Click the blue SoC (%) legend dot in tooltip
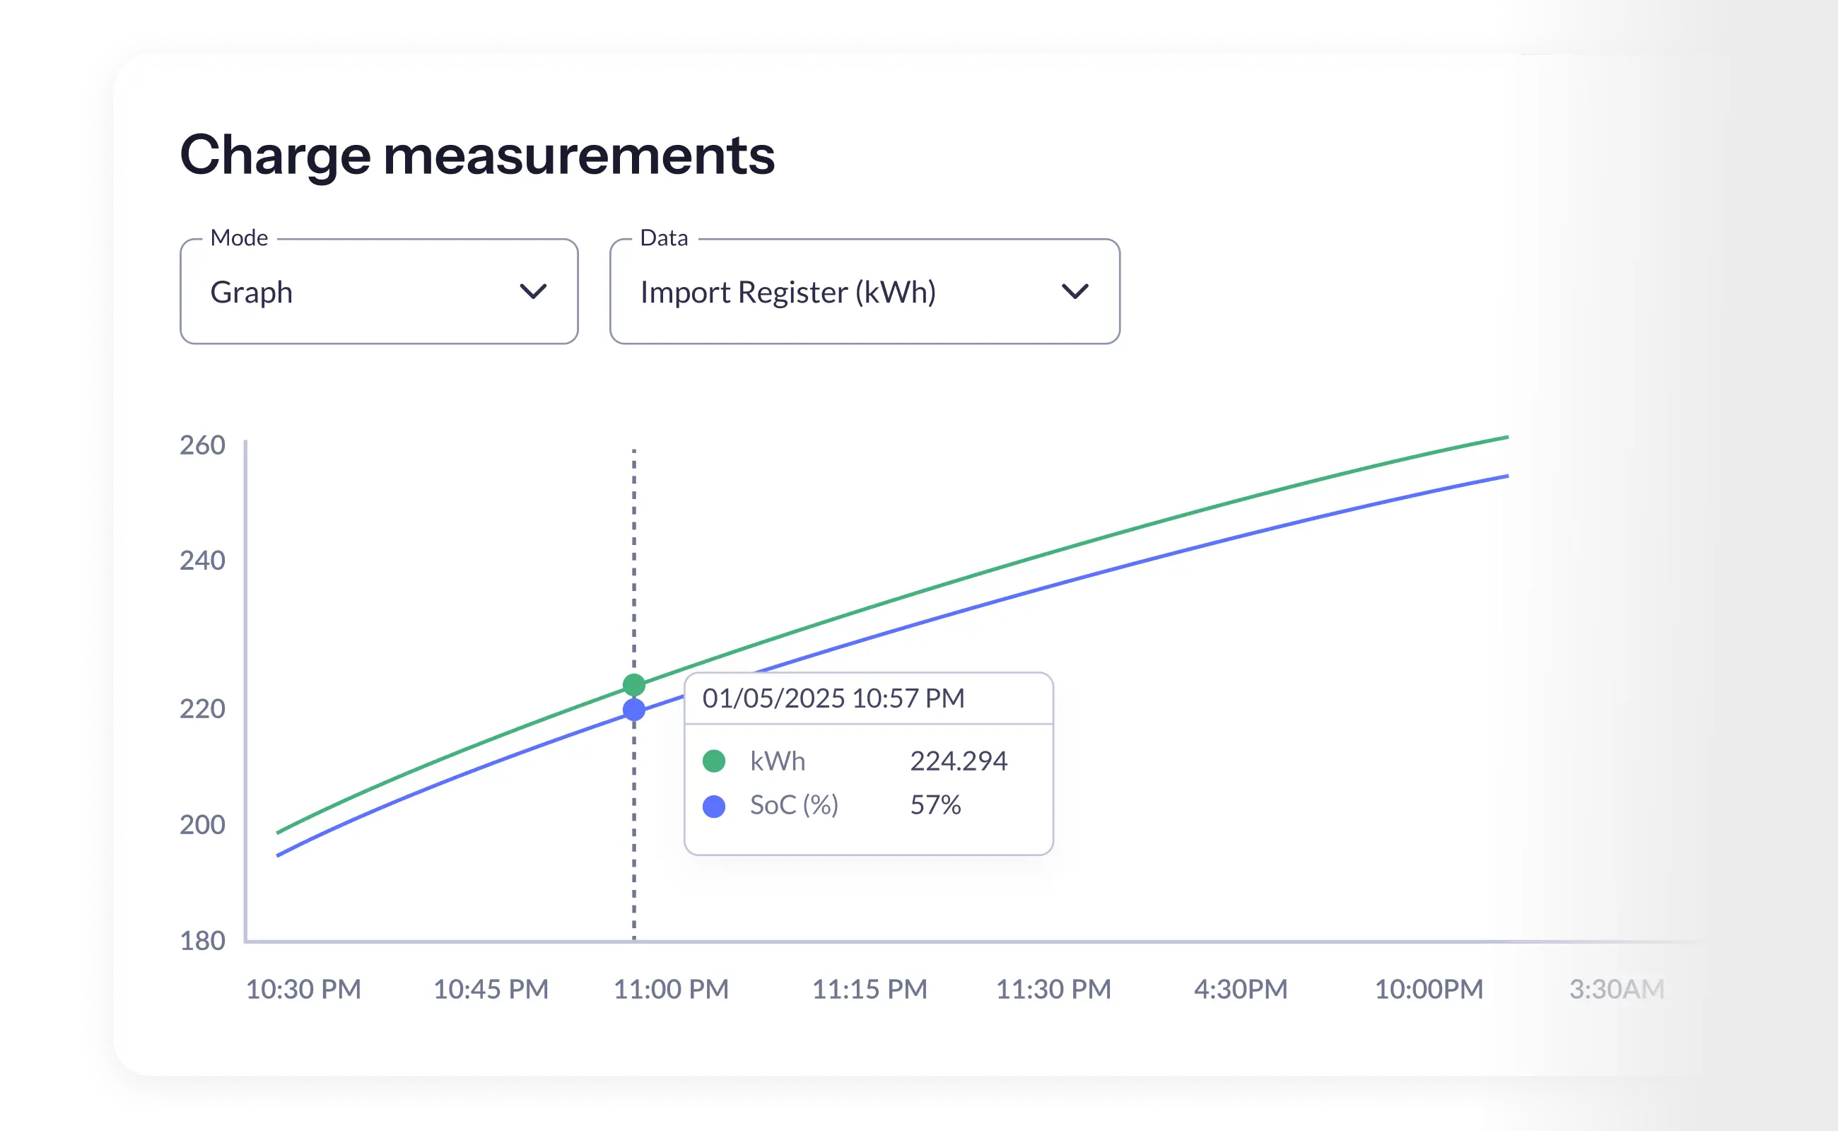This screenshot has width=1838, height=1131. tap(714, 807)
